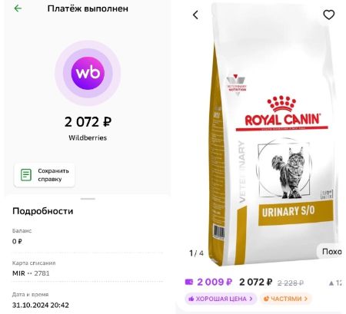Open the Похожие similar items button

(x=331, y=252)
